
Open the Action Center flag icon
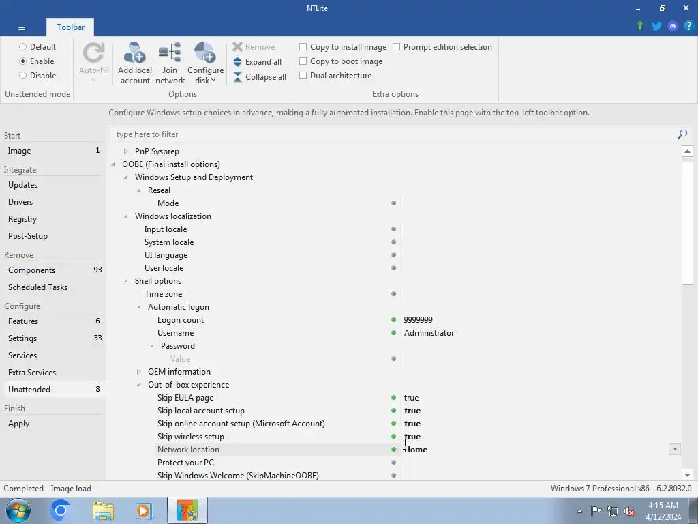(596, 511)
